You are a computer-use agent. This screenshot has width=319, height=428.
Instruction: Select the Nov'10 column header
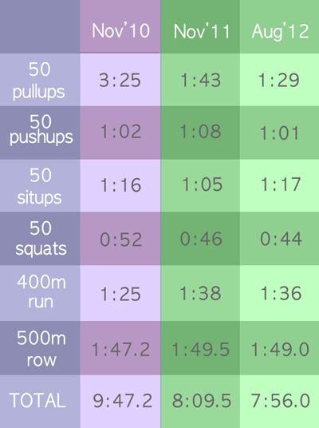(120, 26)
